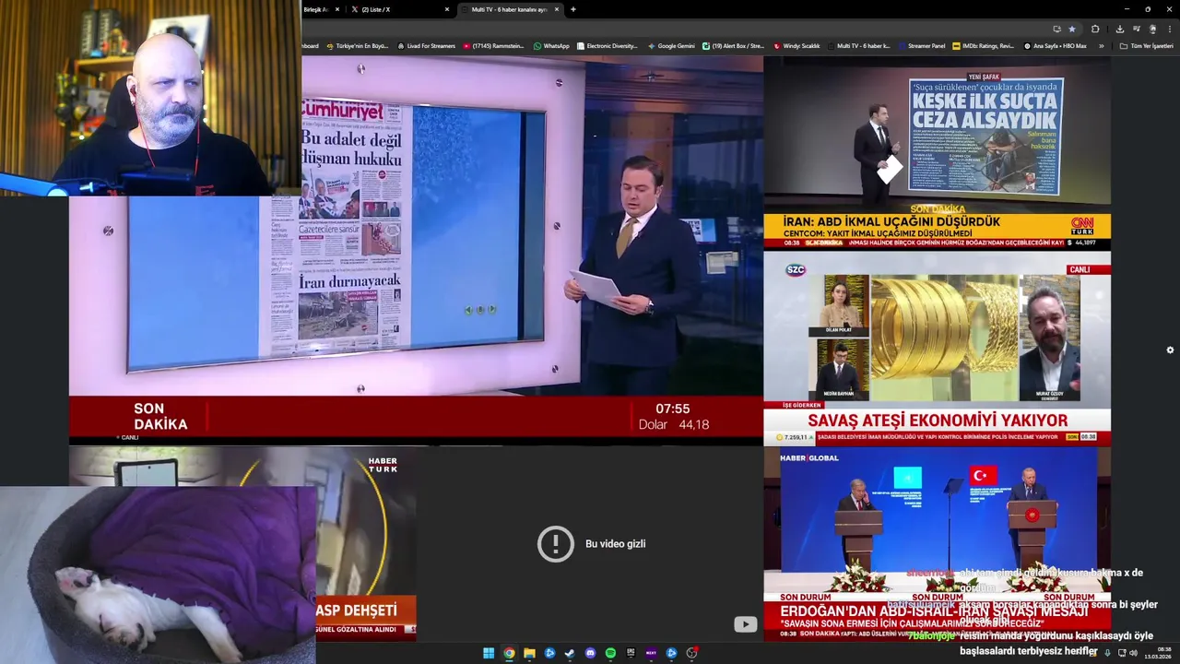The image size is (1180, 664).
Task: Close the (2) Liste / X tab
Action: pos(447,9)
